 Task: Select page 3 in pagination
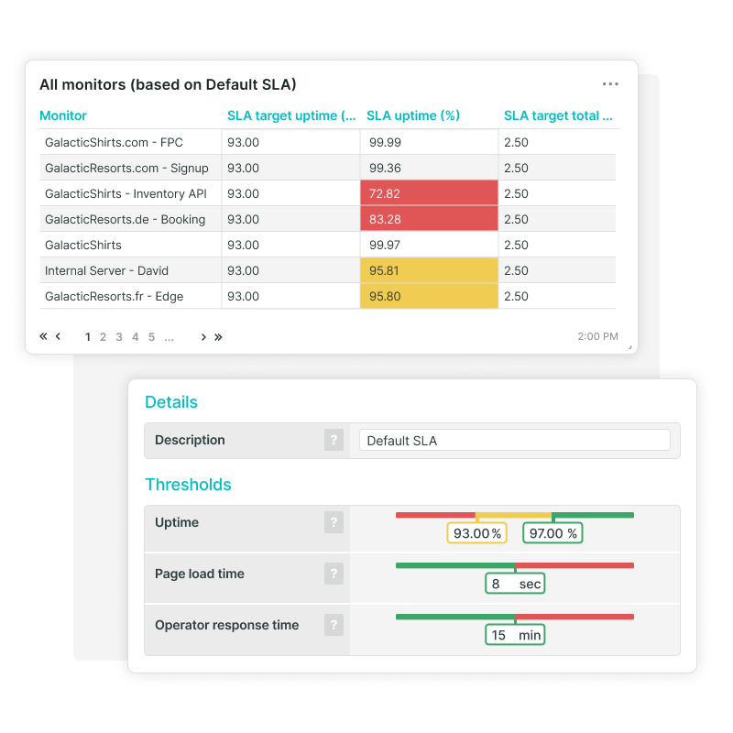(x=119, y=337)
